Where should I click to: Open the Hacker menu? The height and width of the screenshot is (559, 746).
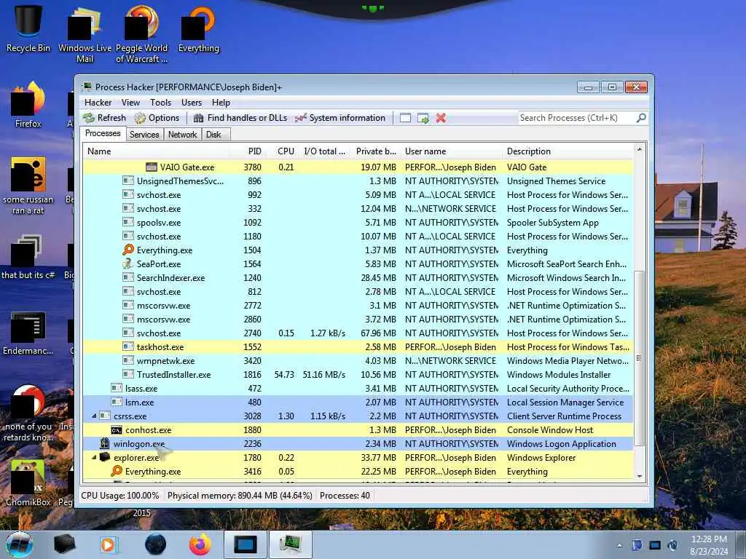click(x=98, y=102)
